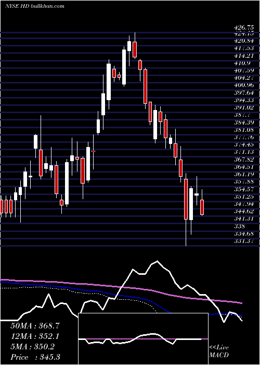Click the 361.19 price axis label
260x365 pixels.
pyautogui.click(x=243, y=174)
